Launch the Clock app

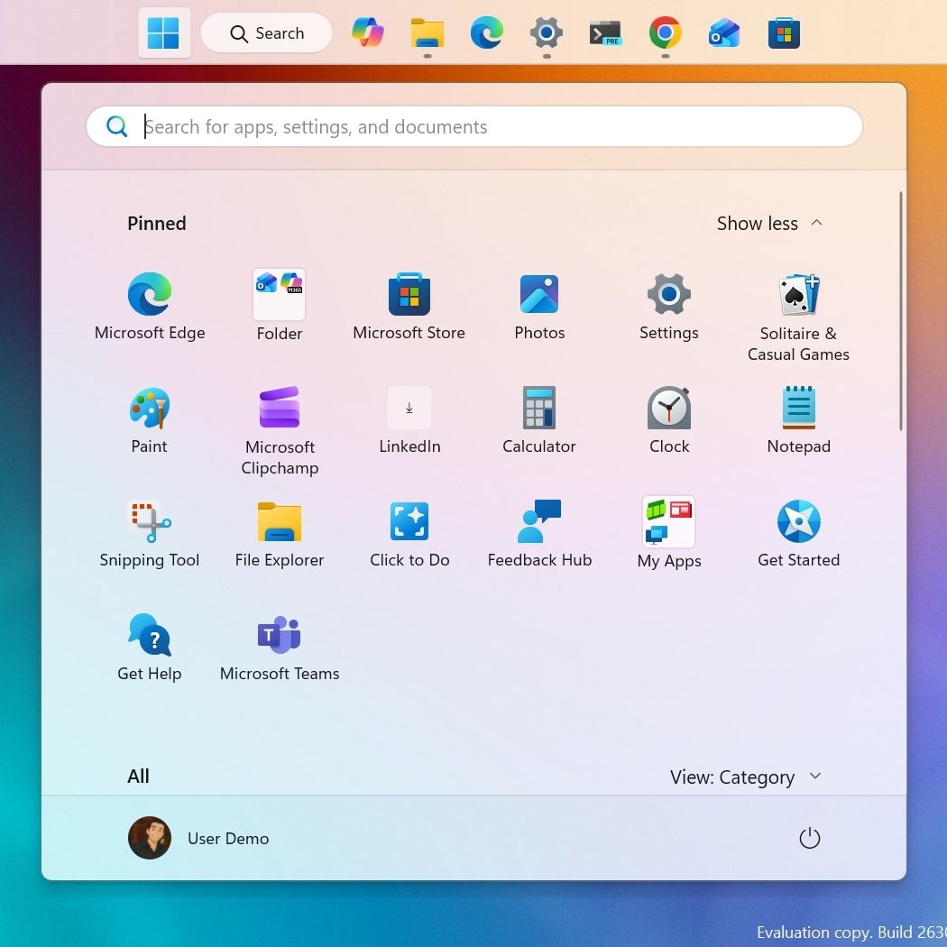coord(668,420)
